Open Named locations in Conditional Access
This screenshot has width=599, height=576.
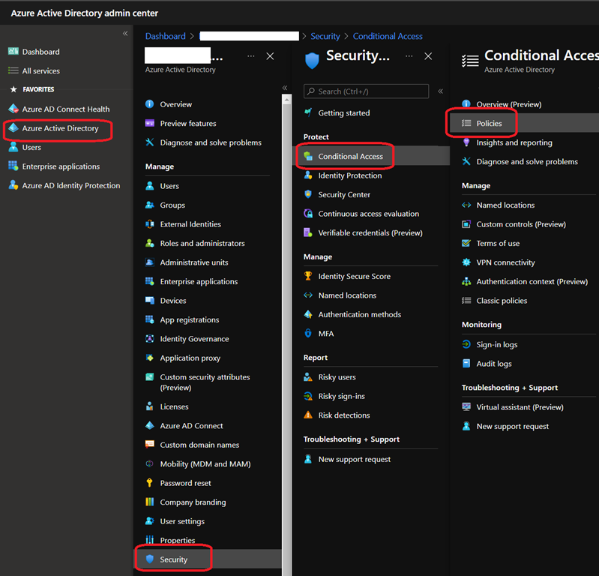coord(505,205)
